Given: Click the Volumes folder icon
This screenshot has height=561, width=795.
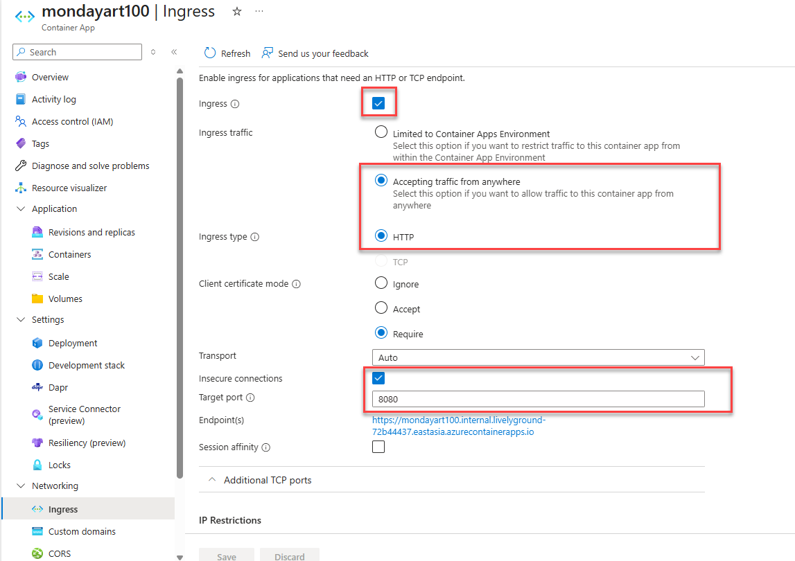Looking at the screenshot, I should tap(37, 299).
